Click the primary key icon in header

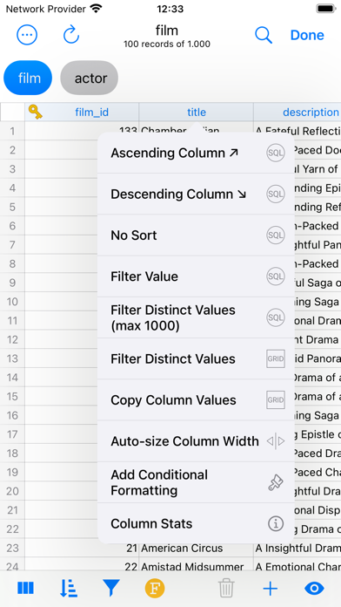(36, 113)
